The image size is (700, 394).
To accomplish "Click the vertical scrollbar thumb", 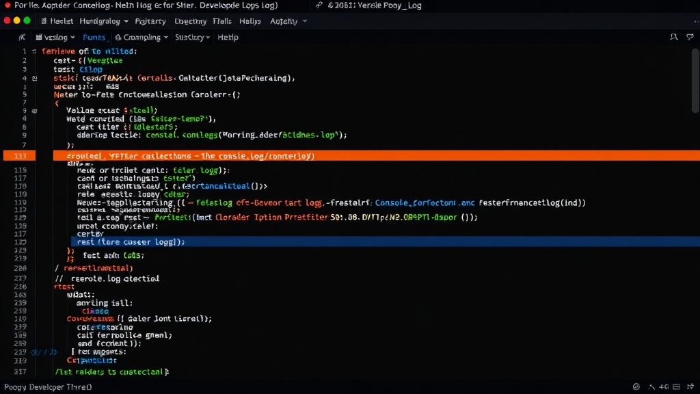I will tap(695, 81).
